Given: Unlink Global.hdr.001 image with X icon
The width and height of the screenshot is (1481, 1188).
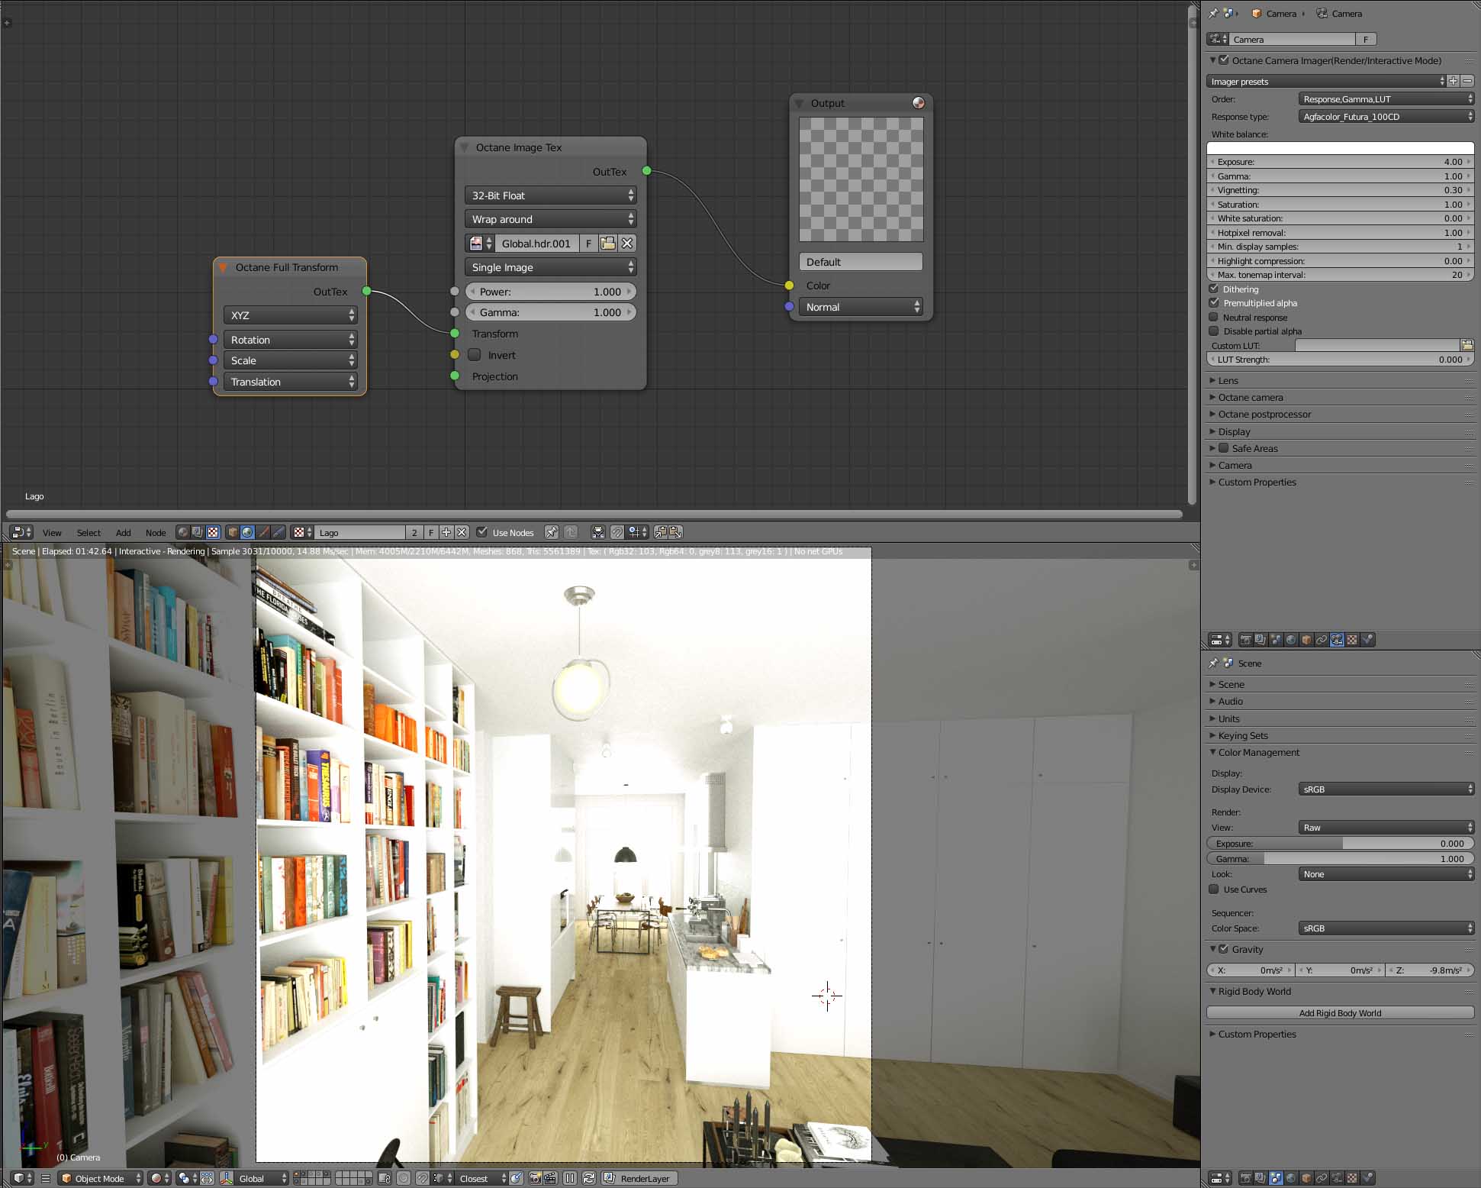Looking at the screenshot, I should pos(627,244).
